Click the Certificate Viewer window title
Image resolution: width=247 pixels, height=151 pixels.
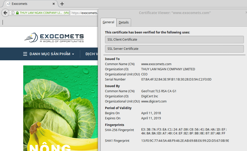(x=175, y=13)
